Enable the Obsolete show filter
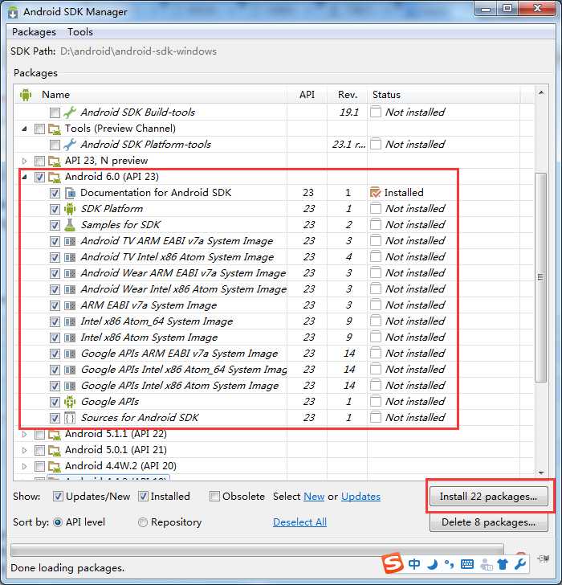The image size is (562, 585). [214, 497]
